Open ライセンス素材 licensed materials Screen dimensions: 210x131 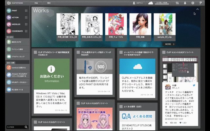(17, 49)
